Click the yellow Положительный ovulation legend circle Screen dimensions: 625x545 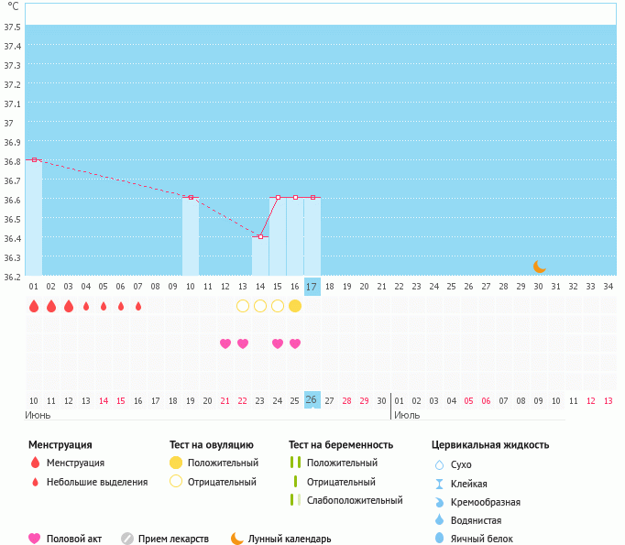pyautogui.click(x=177, y=463)
